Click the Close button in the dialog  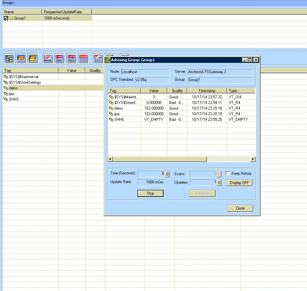coord(240,208)
